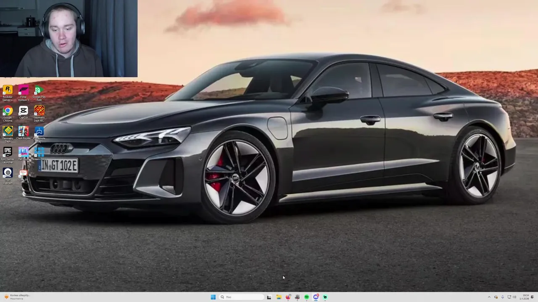Open the clock and calendar flyout
This screenshot has width=538, height=302.
[x=524, y=297]
